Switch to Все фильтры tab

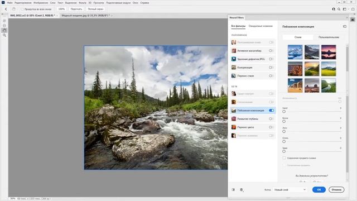coord(238,26)
